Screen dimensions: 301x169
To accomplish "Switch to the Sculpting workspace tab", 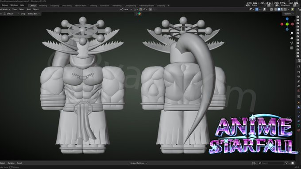I will coord(54,6).
